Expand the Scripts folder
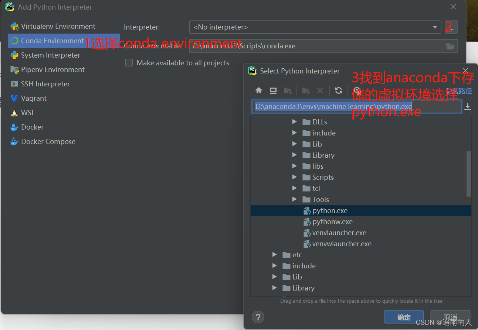Image resolution: width=478 pixels, height=330 pixels. click(x=294, y=177)
